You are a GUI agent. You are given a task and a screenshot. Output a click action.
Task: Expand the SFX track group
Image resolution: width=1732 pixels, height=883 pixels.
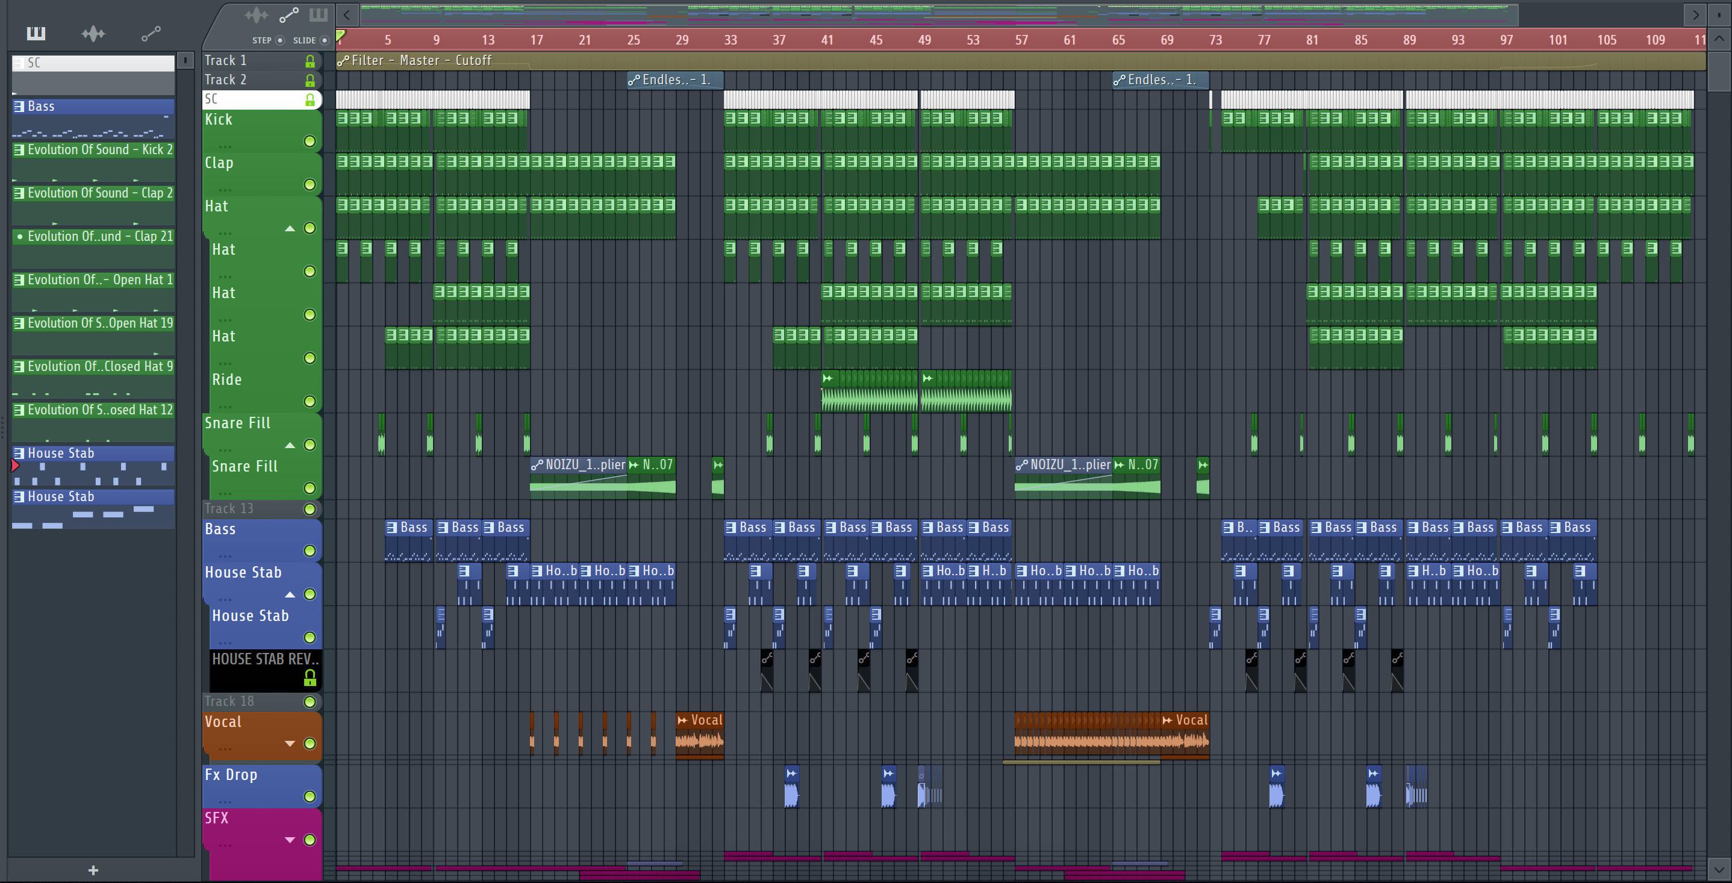click(290, 840)
